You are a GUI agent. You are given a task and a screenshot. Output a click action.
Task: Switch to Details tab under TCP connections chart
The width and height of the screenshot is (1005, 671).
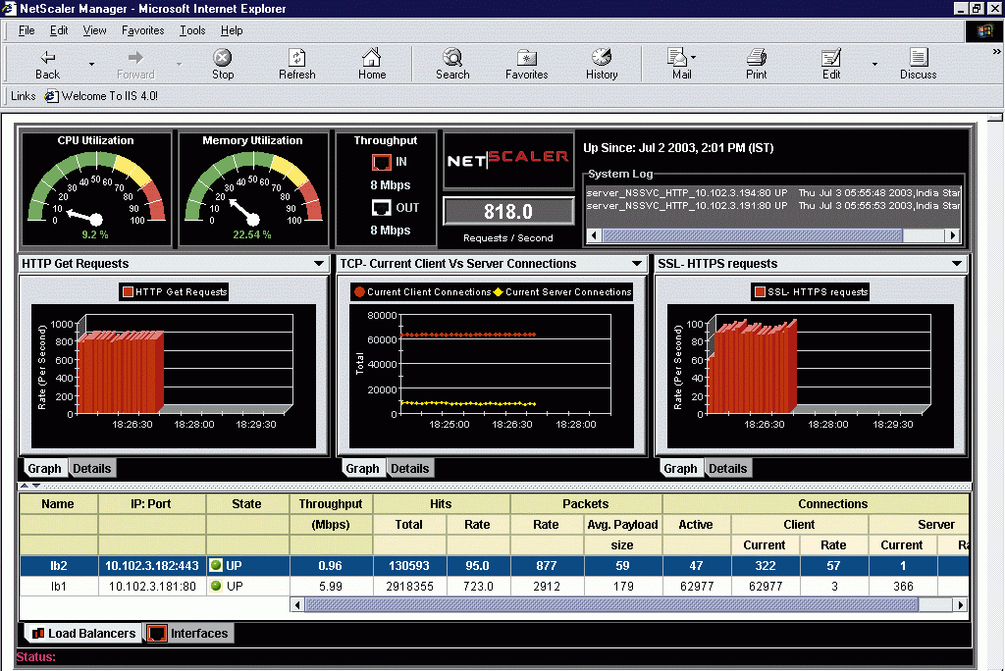409,469
